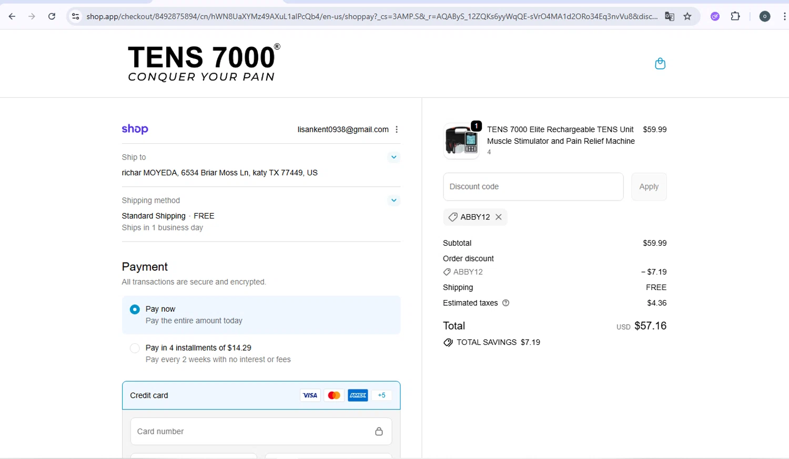The height and width of the screenshot is (459, 789).
Task: Click the shipping address text
Action: [x=220, y=173]
